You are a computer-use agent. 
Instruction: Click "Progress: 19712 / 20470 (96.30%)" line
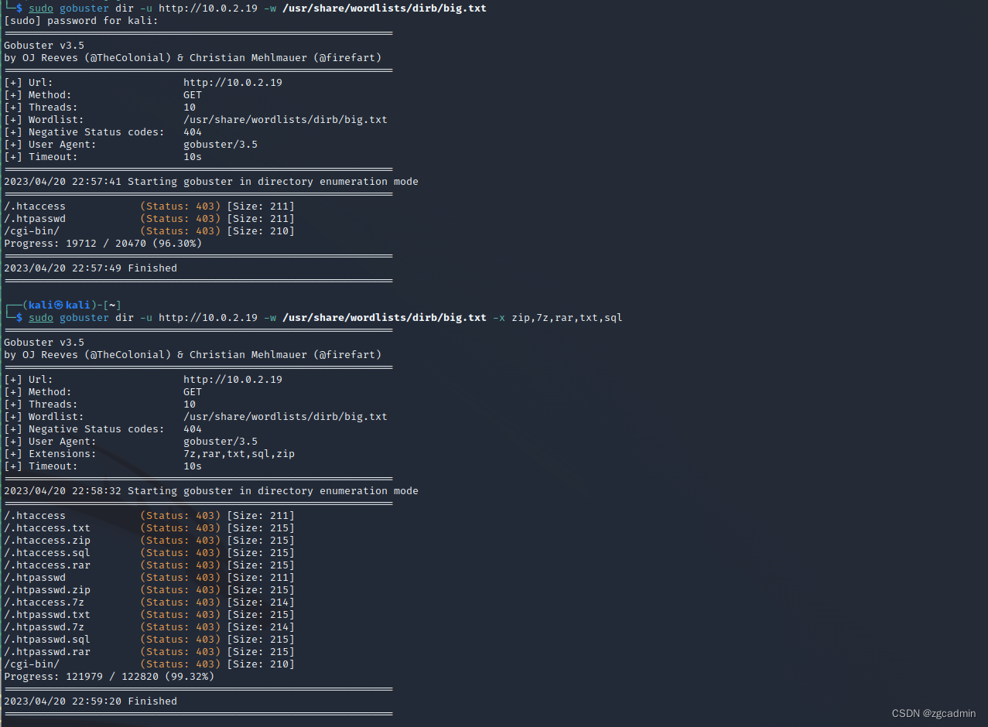tap(103, 244)
